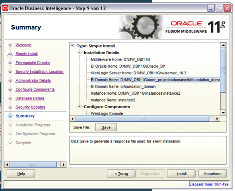The height and width of the screenshot is (191, 235).
Task: Click steps panel scroll right arrow
Action: [x=64, y=164]
